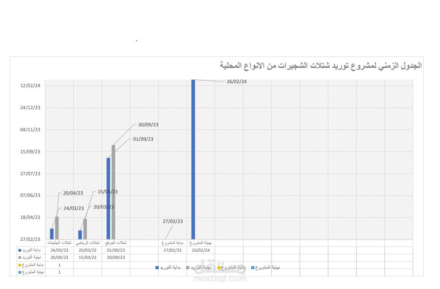Select the 24/03/23 data label in the plot
The image size is (440, 289).
[74, 208]
